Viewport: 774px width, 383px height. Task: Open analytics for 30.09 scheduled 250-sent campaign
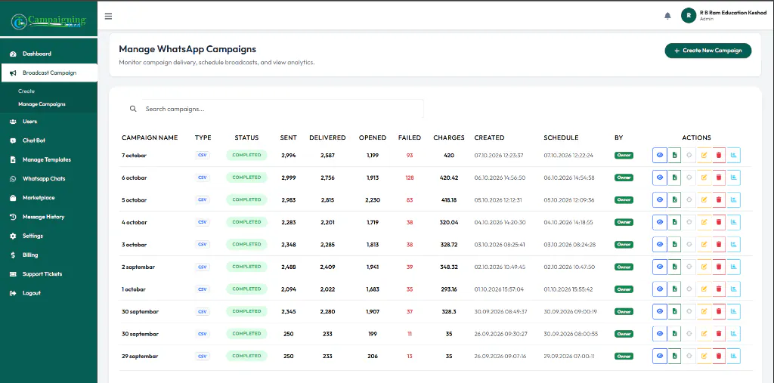point(733,334)
